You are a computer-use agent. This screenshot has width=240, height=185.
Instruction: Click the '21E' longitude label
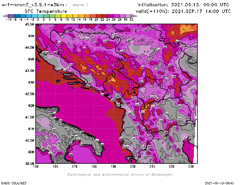(152, 166)
